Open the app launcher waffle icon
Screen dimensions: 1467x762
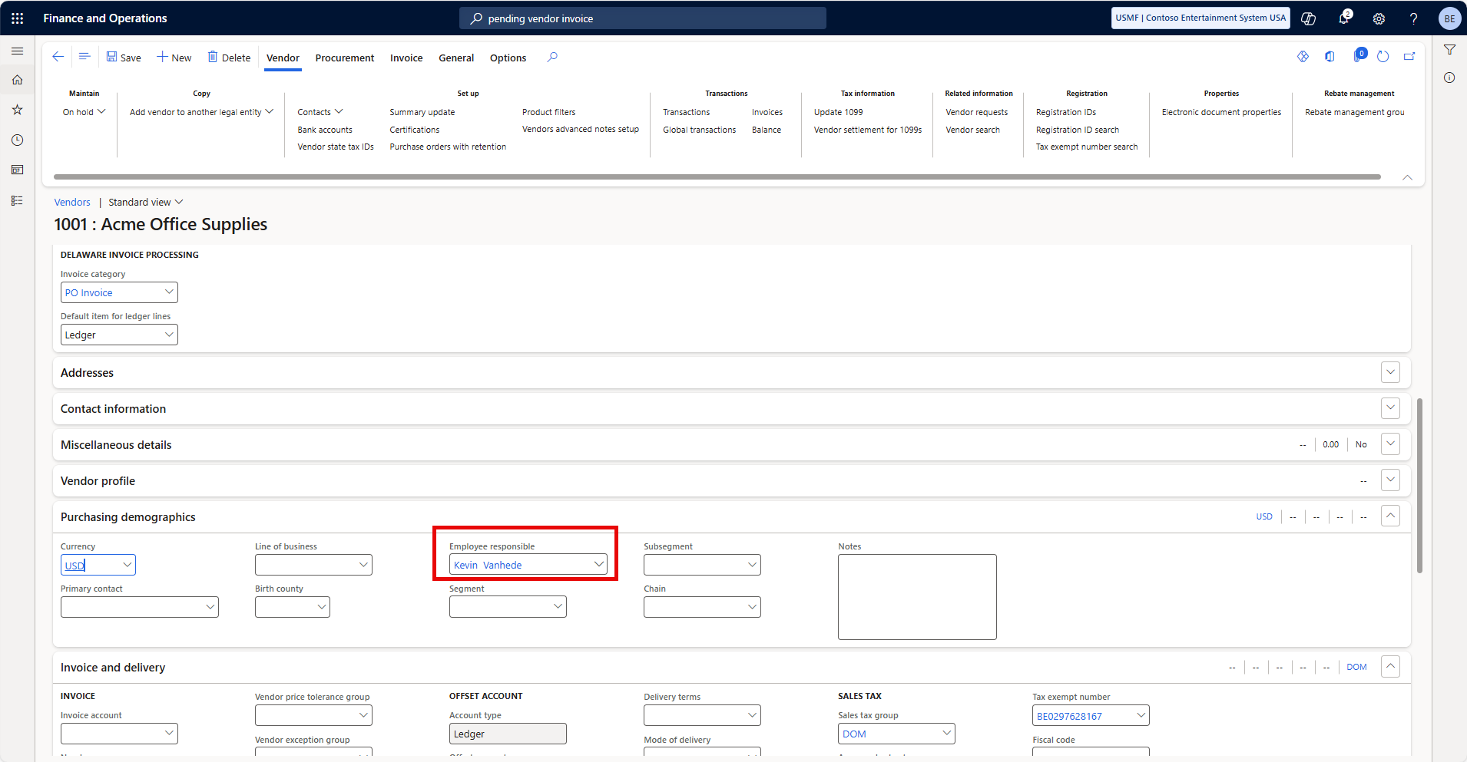click(17, 18)
